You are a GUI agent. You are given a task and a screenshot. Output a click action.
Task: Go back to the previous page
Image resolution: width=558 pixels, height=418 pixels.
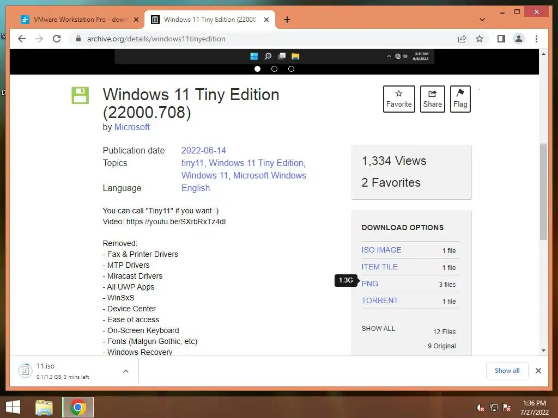coord(22,39)
